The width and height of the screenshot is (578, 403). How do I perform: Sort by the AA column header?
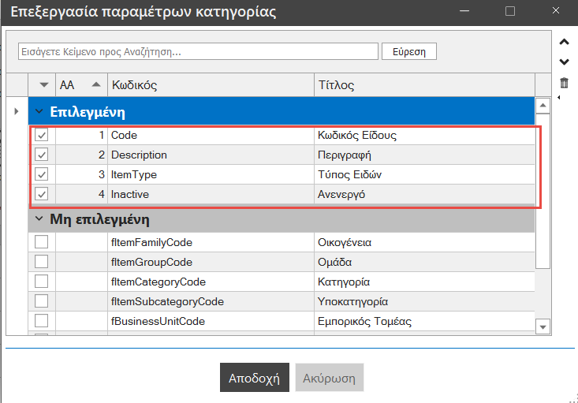click(x=81, y=85)
